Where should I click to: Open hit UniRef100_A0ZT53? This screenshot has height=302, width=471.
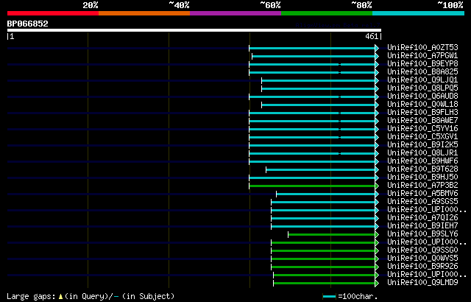tap(422, 47)
